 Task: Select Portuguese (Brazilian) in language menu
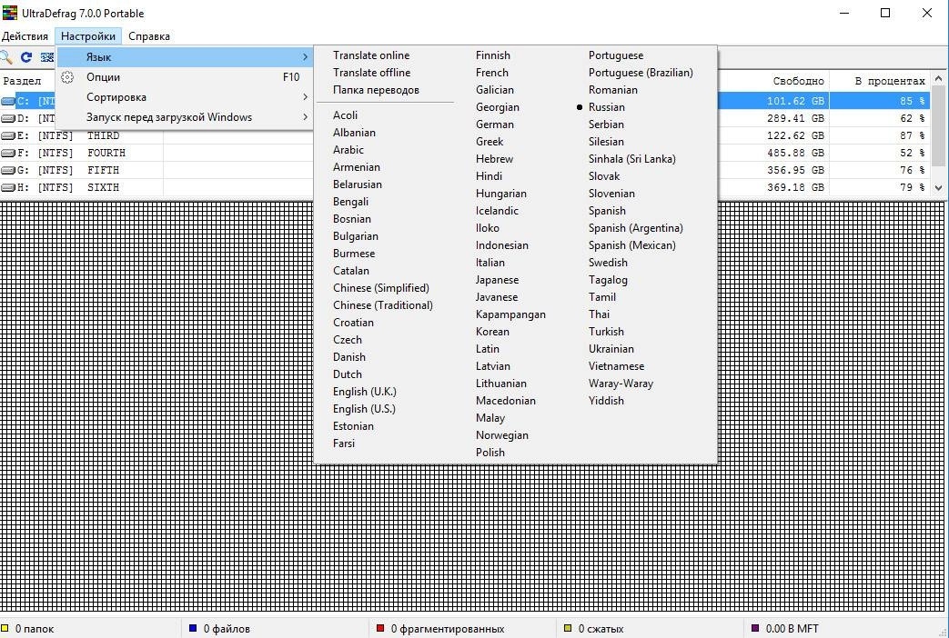tap(641, 72)
